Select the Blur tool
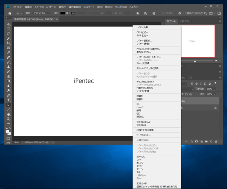 coord(8,86)
